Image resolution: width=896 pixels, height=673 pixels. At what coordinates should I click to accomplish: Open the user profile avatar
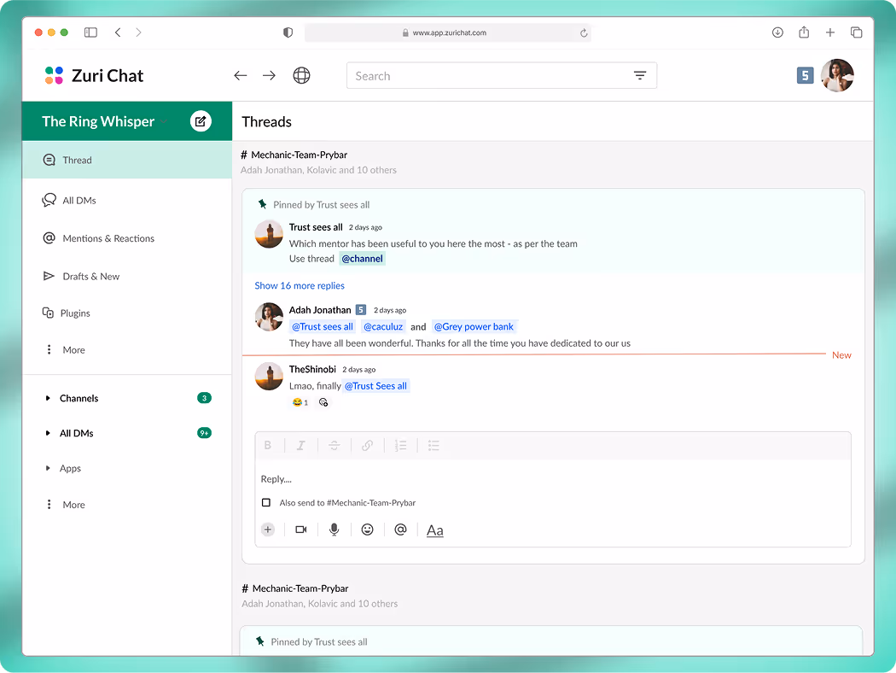tap(837, 75)
